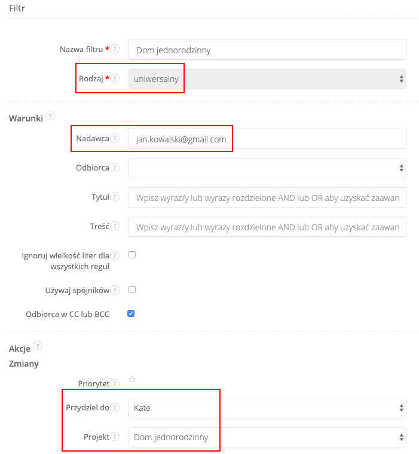The width and height of the screenshot is (419, 454).
Task: Click the Nadawca email input field
Action: (x=267, y=139)
